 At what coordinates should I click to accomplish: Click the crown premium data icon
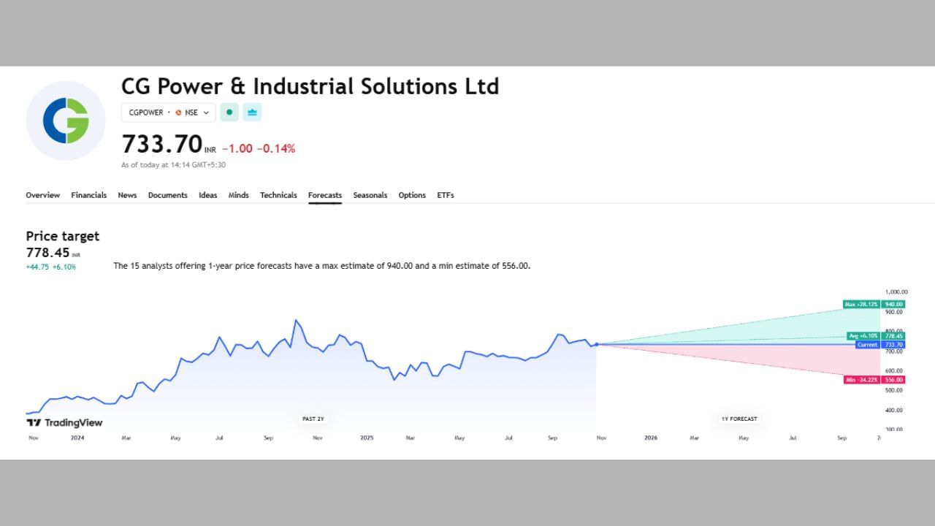click(252, 113)
